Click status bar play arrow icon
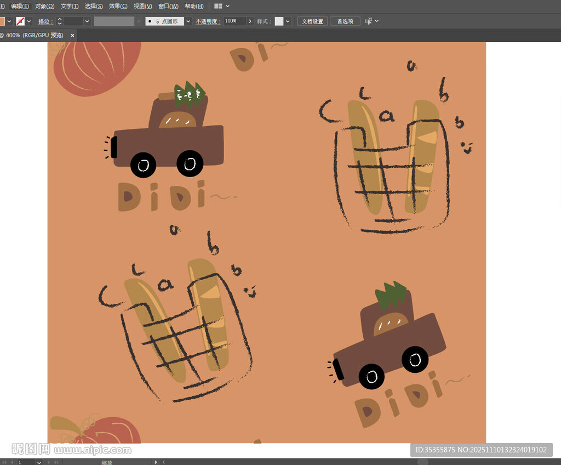This screenshot has height=465, width=561. click(156, 462)
